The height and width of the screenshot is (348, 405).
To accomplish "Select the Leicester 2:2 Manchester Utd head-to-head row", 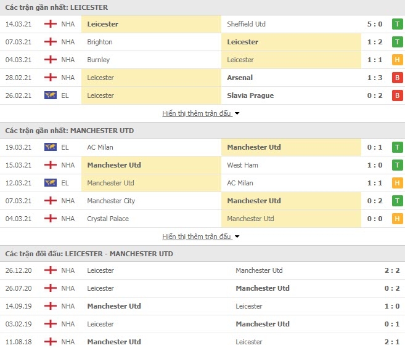I will [202, 270].
